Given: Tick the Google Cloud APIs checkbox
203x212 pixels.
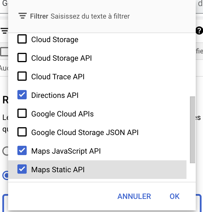Looking at the screenshot, I should tap(22, 113).
